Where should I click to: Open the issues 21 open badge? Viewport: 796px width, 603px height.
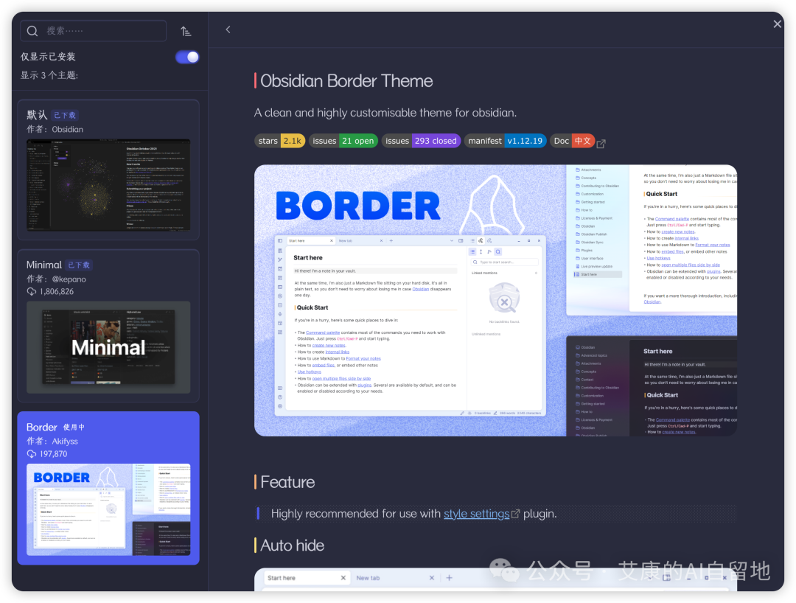[343, 141]
